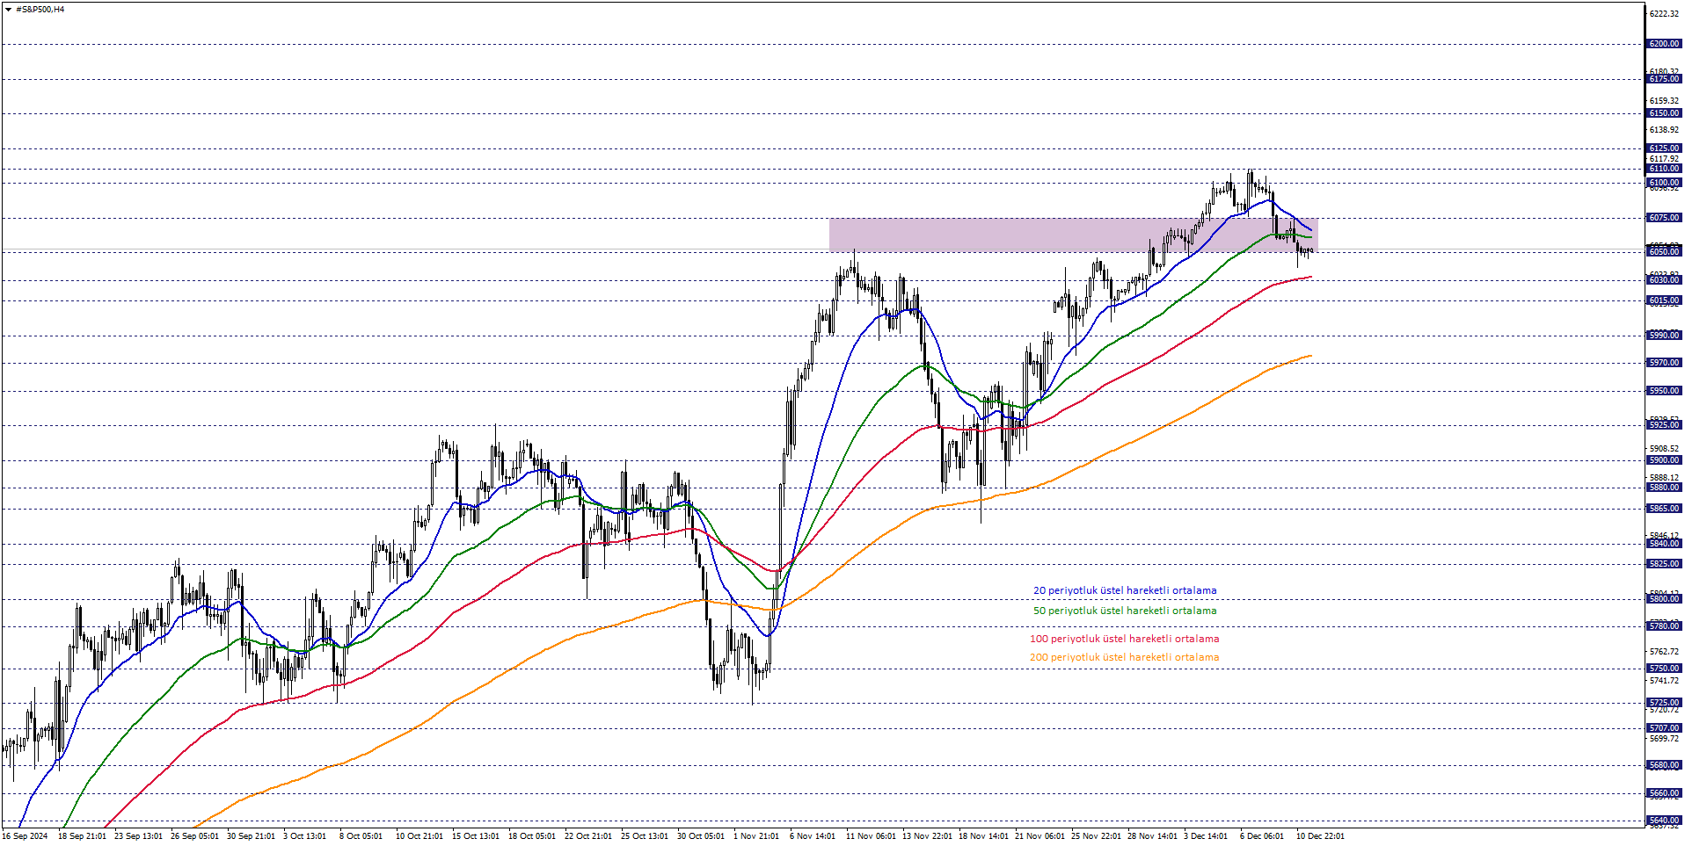Click the small triangle beside the #S&P500,H4 title
1685x846 pixels.
click(8, 10)
